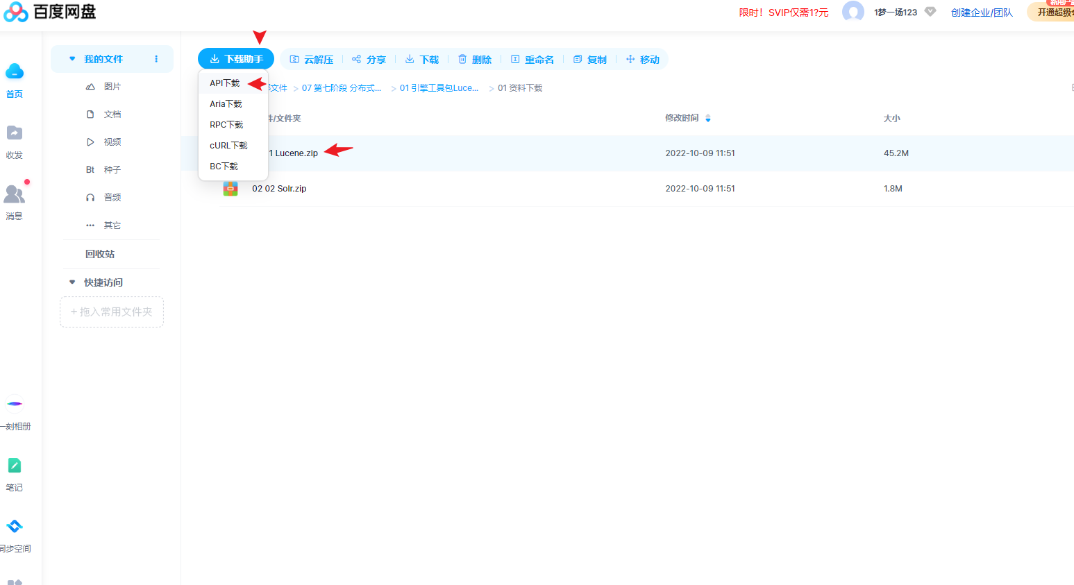Collapse the 我的文件 tree triangle
Image resolution: width=1074 pixels, height=585 pixels.
72,59
